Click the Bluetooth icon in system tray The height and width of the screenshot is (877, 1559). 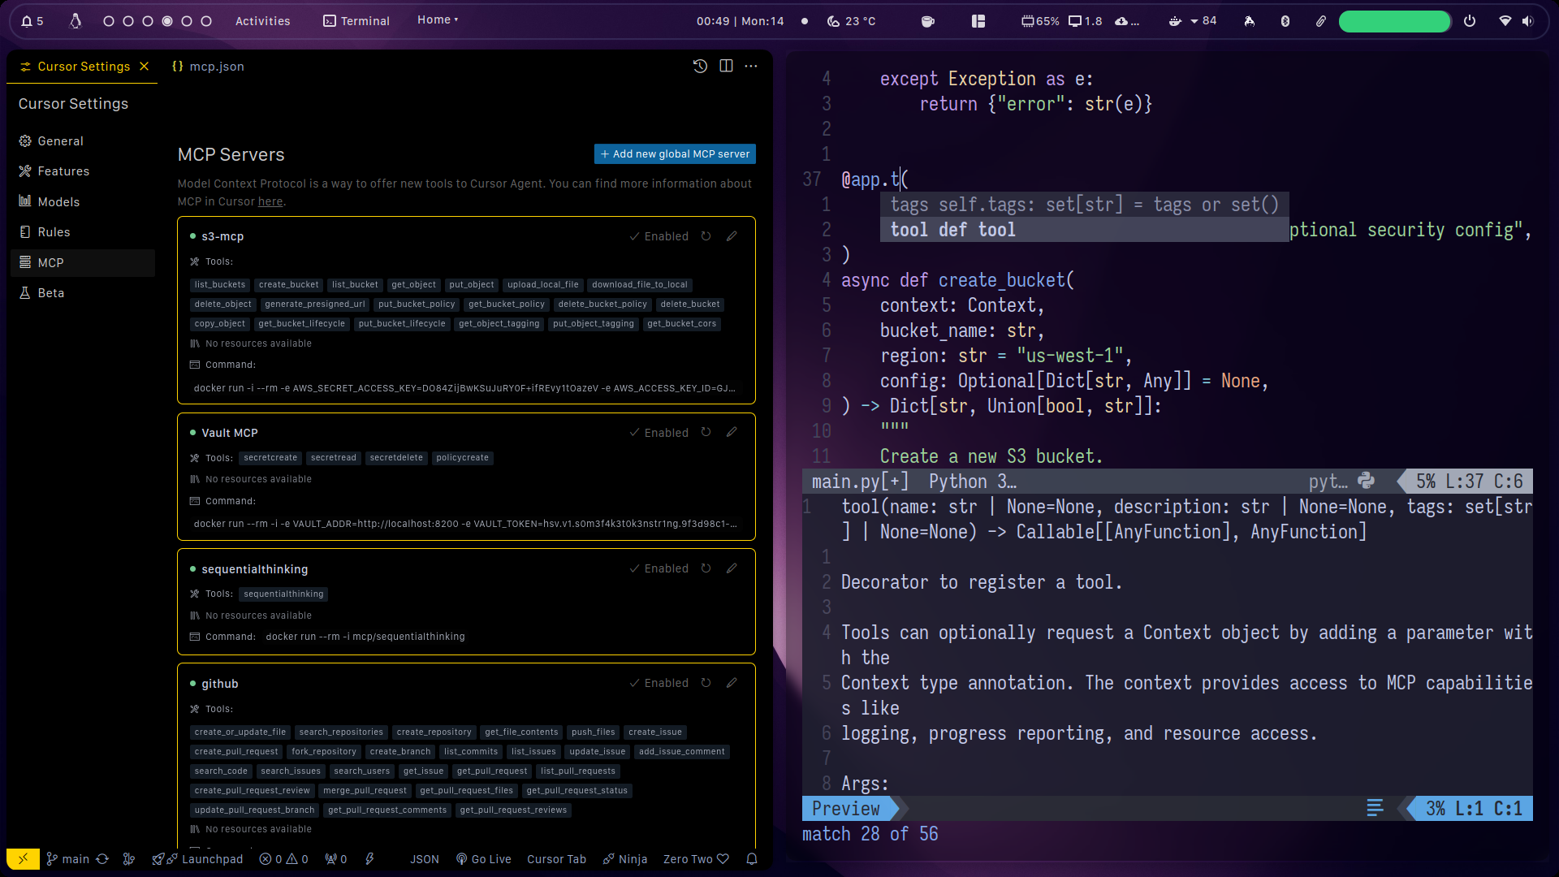pyautogui.click(x=1285, y=21)
